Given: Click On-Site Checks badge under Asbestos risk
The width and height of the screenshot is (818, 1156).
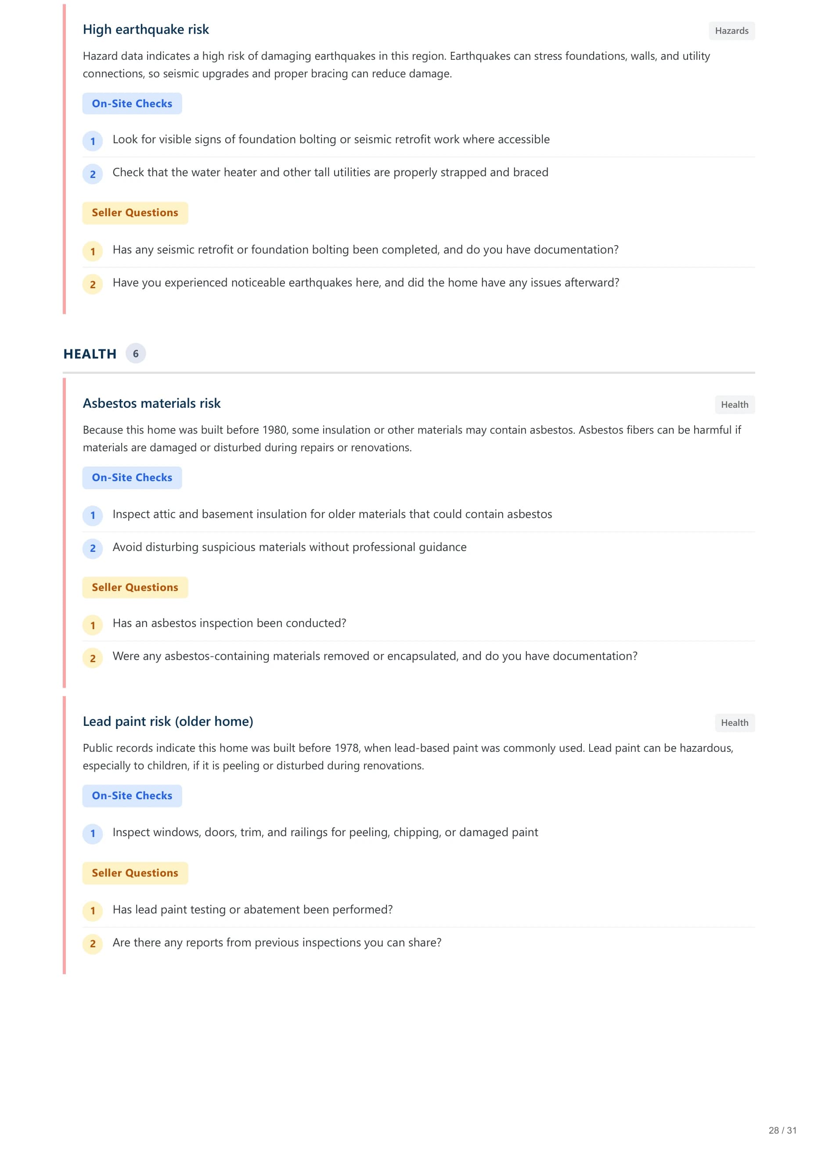Looking at the screenshot, I should pos(132,477).
